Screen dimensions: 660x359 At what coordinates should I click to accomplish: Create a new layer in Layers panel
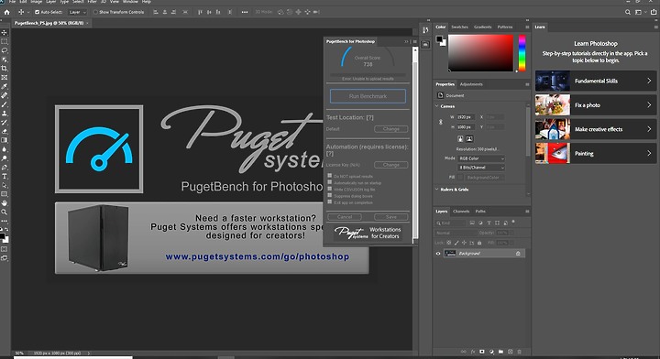coord(511,352)
